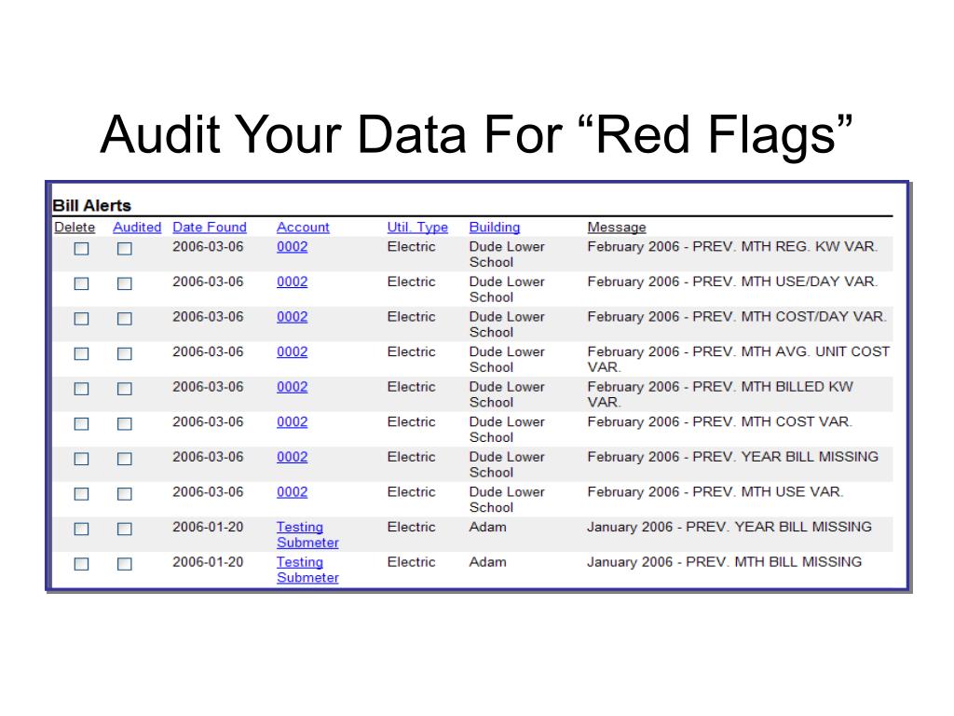Check Audited for PREV. MTH BILLED KW VAR. row

click(x=124, y=389)
